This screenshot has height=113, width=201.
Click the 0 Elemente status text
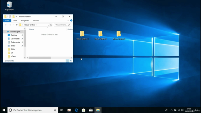tap(9, 61)
